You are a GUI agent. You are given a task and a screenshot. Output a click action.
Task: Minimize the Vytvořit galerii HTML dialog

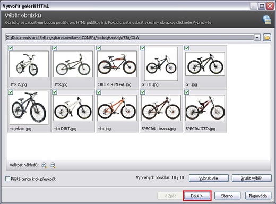pyautogui.click(x=253, y=6)
